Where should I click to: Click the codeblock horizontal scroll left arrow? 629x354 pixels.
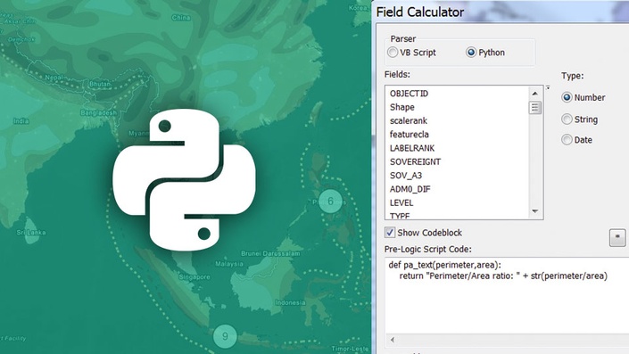point(393,340)
